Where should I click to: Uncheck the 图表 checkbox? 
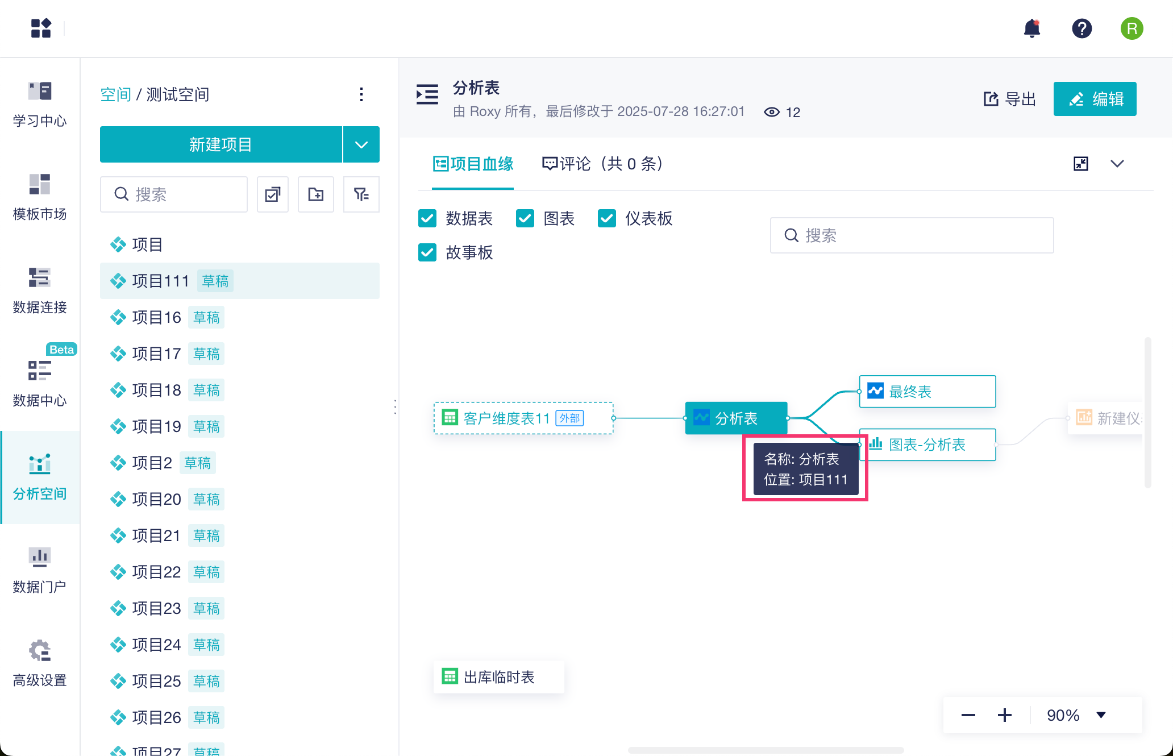pyautogui.click(x=525, y=218)
